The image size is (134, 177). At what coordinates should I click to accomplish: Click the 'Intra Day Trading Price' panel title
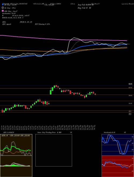click(x=47, y=132)
